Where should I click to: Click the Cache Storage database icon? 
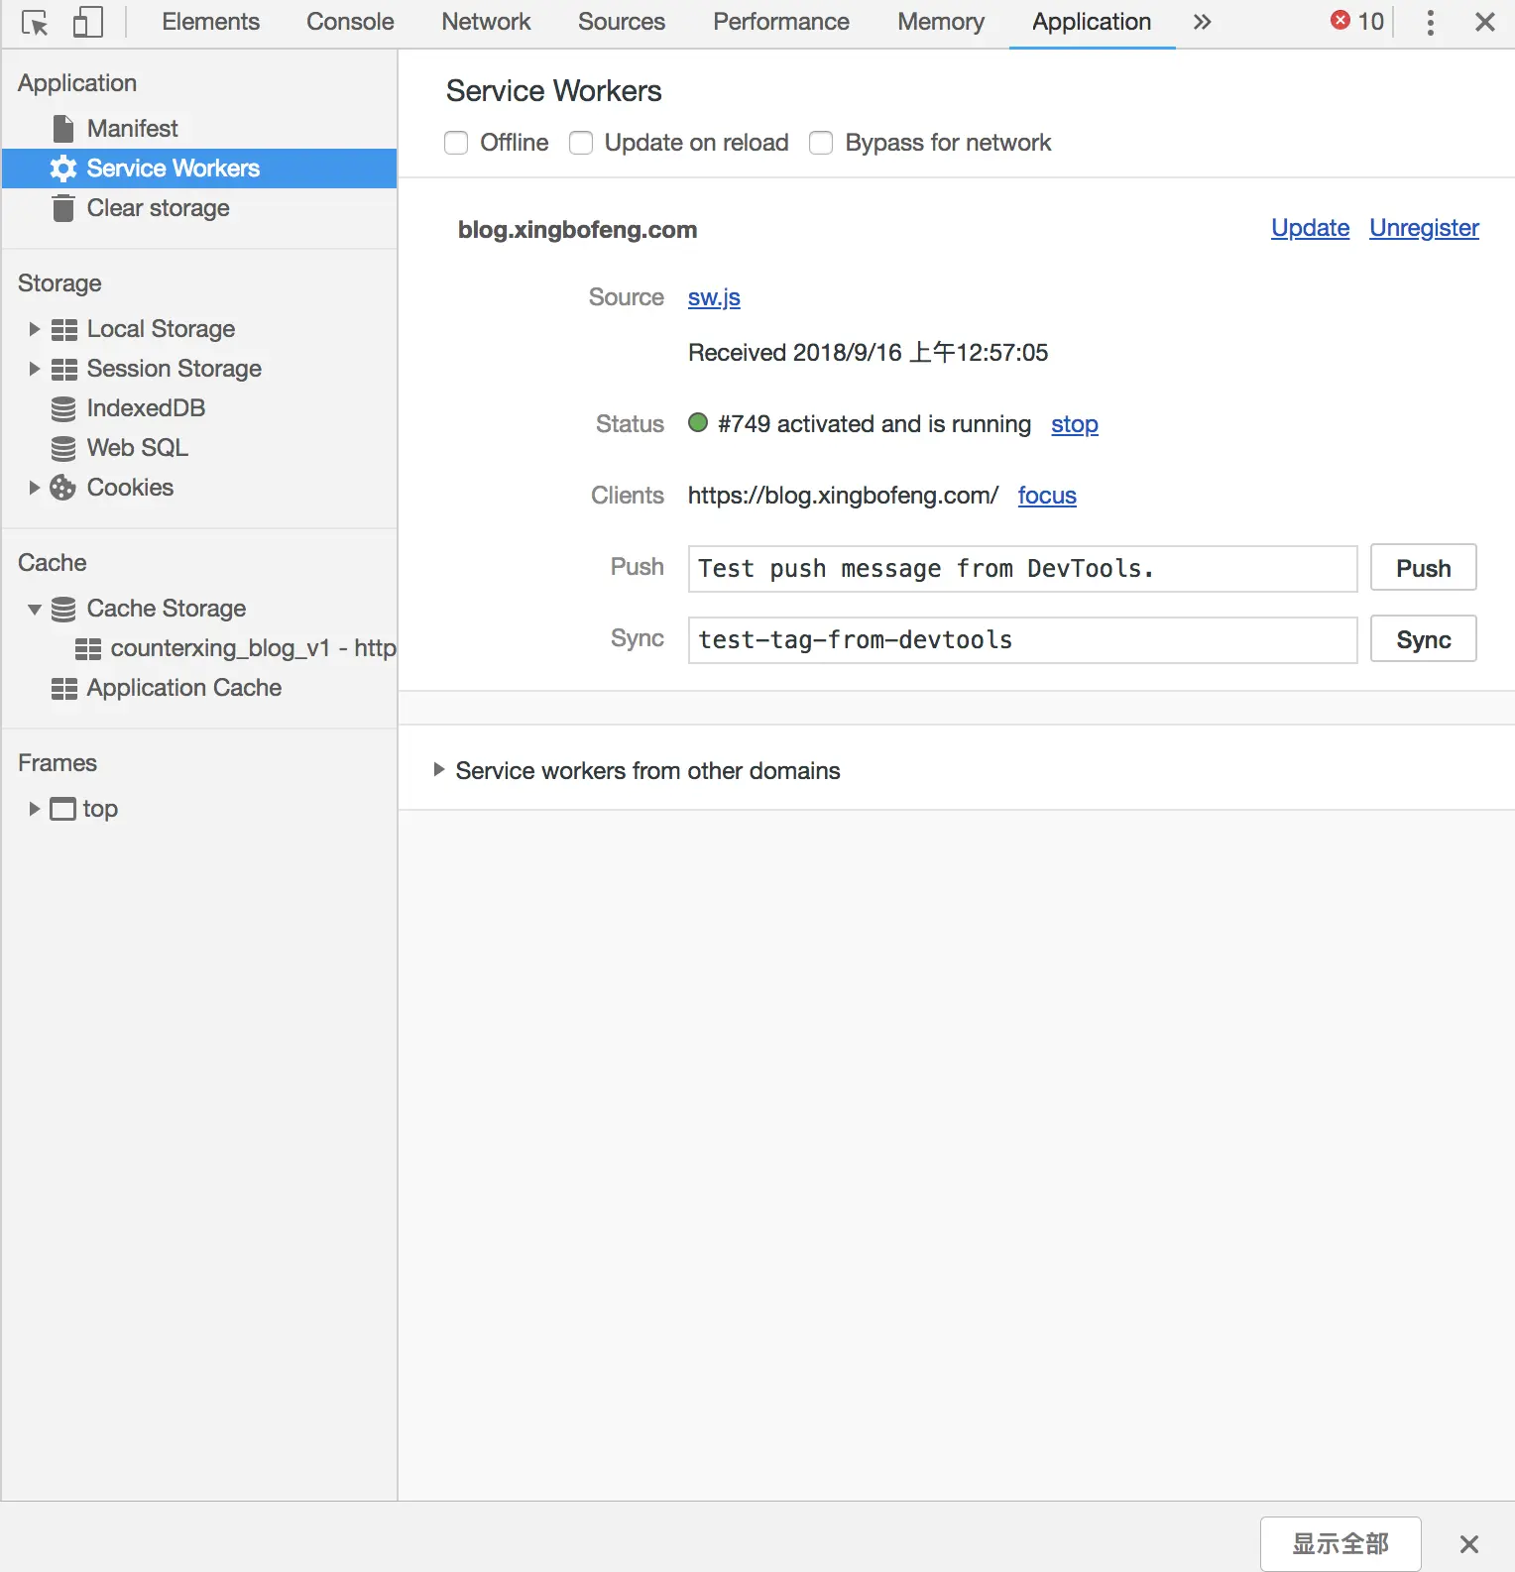tap(63, 609)
